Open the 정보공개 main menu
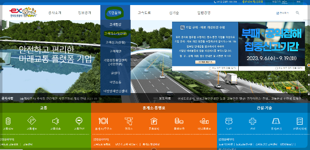Screen dimensions: 310x150 tap(84, 13)
